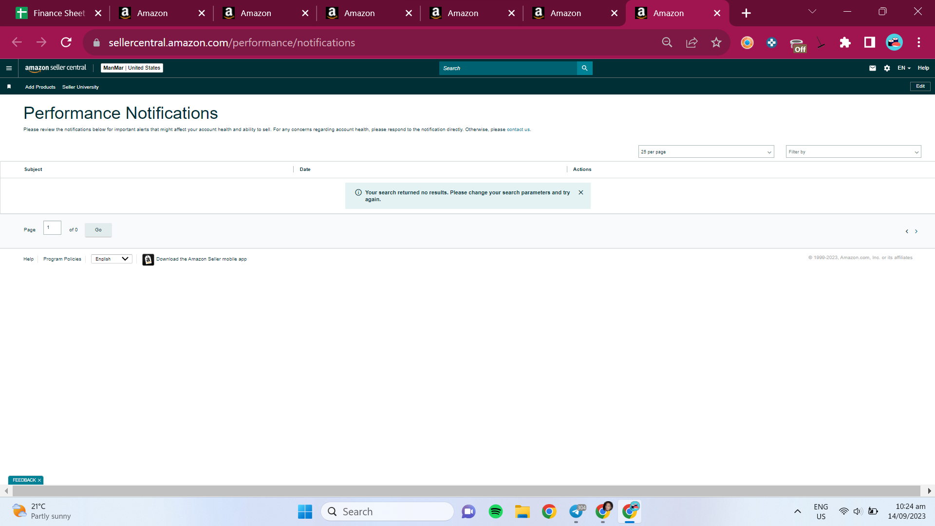Click the bookmark icon beside Add Products
Image resolution: width=935 pixels, height=526 pixels.
click(9, 87)
